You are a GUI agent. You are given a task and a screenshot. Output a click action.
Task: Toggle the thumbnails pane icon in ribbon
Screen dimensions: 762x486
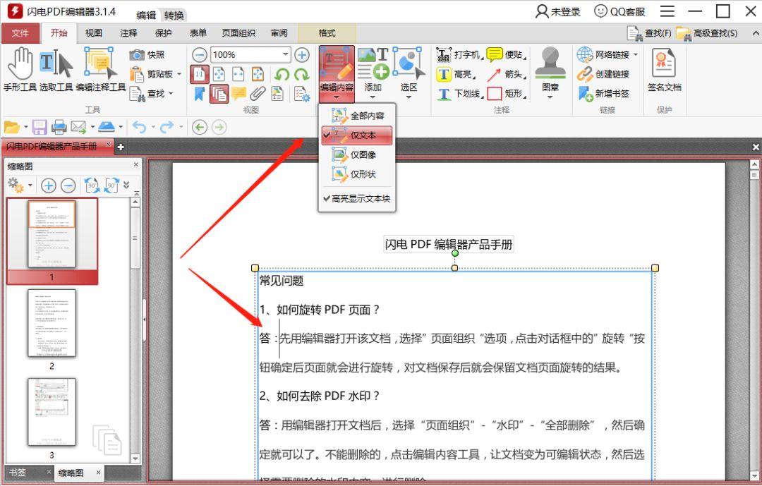219,94
